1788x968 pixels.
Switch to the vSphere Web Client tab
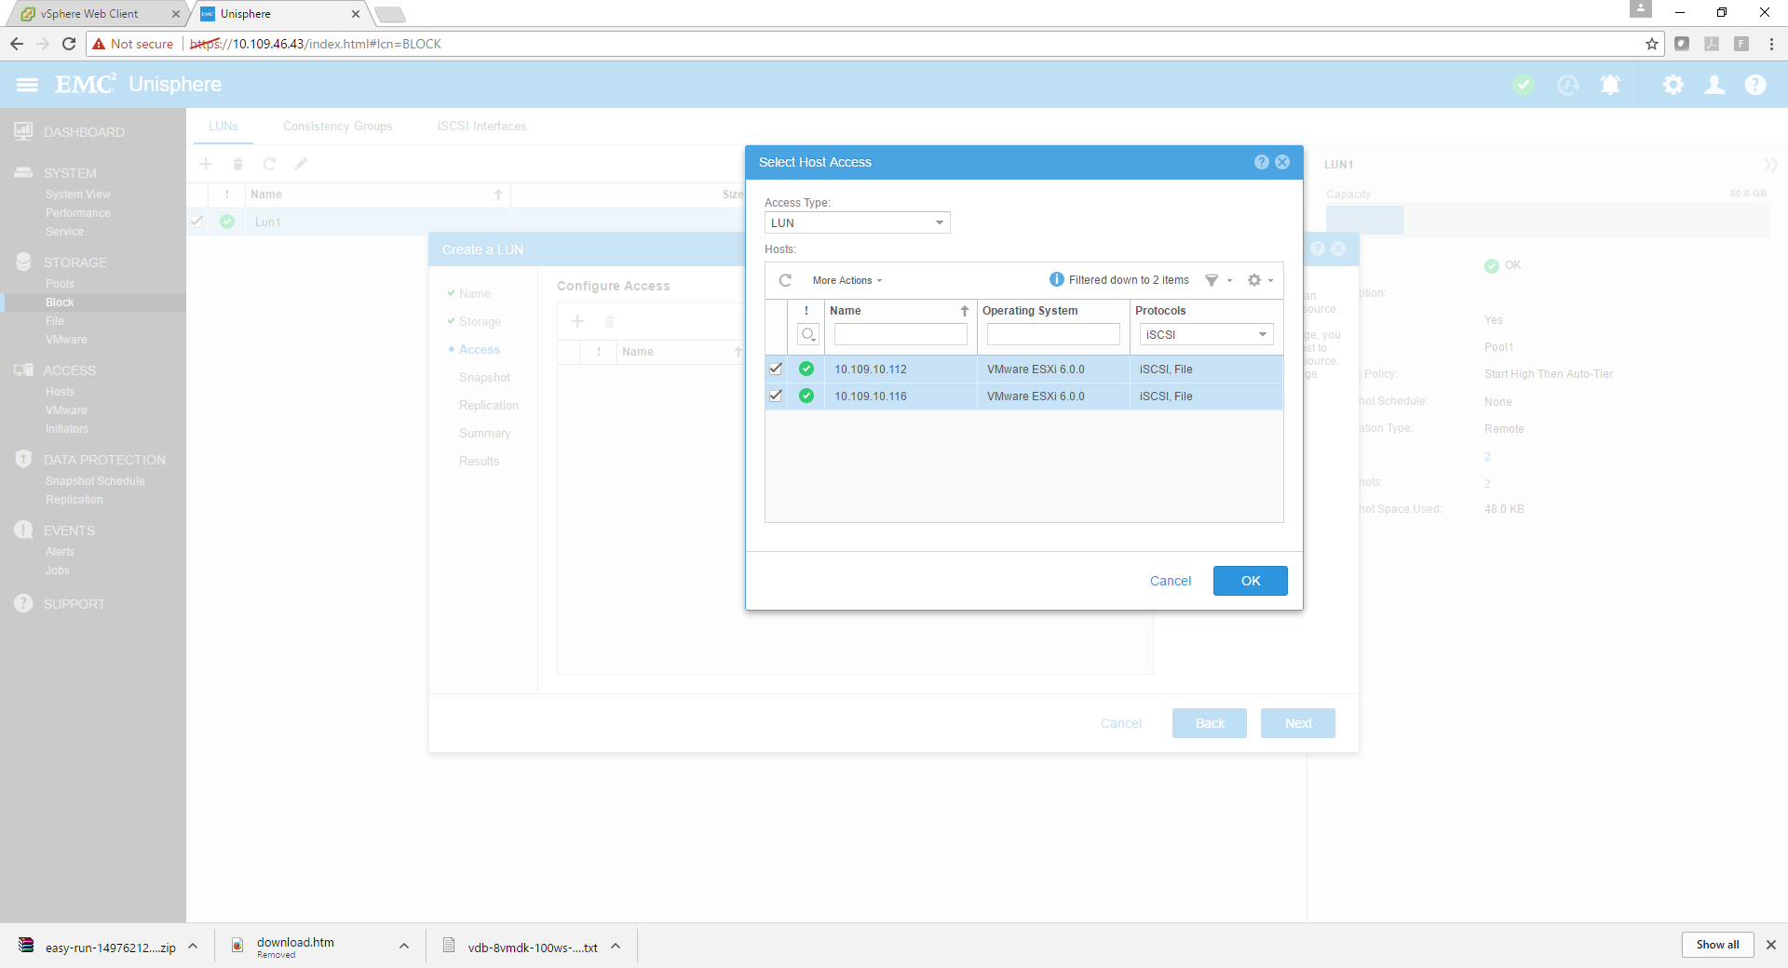pos(90,14)
